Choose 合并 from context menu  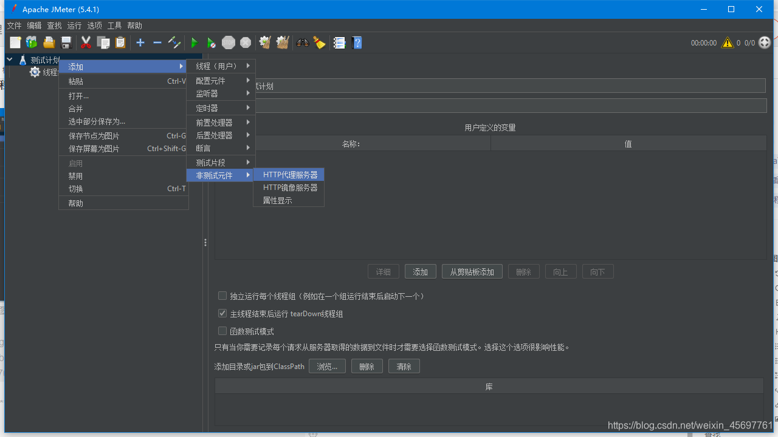point(124,109)
